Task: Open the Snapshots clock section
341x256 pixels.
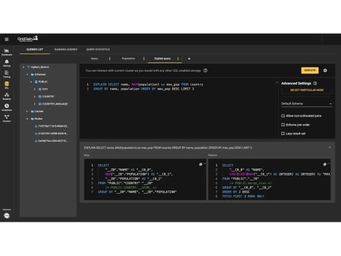Action: point(7,107)
